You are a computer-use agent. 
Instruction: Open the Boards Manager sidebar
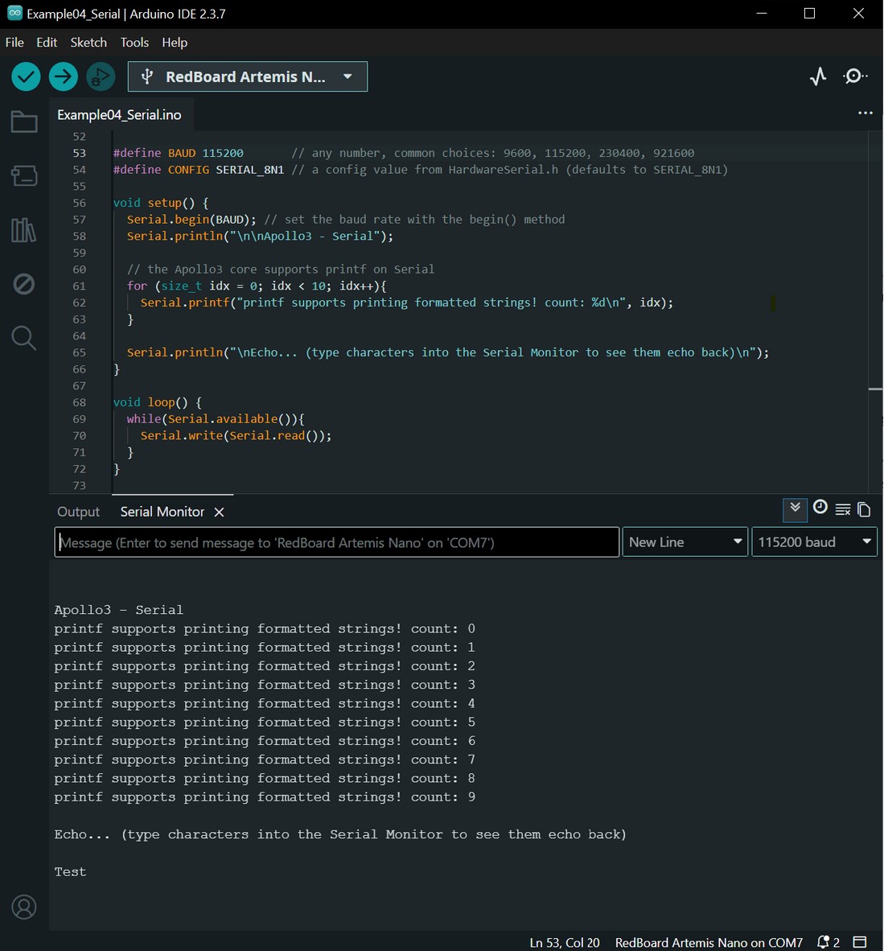coord(24,176)
